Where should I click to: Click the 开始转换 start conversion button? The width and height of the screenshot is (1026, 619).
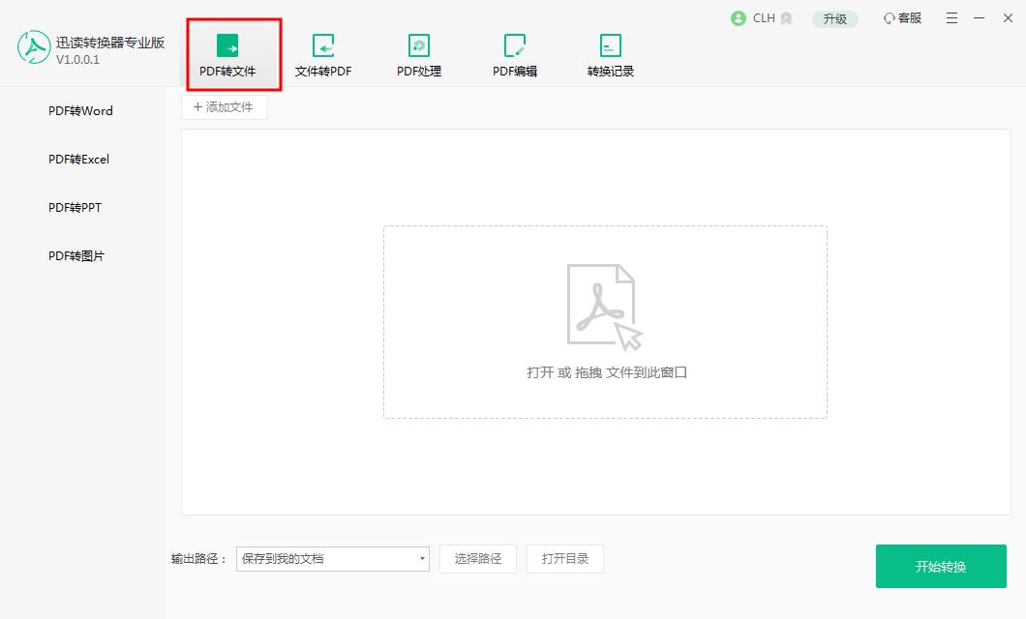click(x=938, y=567)
